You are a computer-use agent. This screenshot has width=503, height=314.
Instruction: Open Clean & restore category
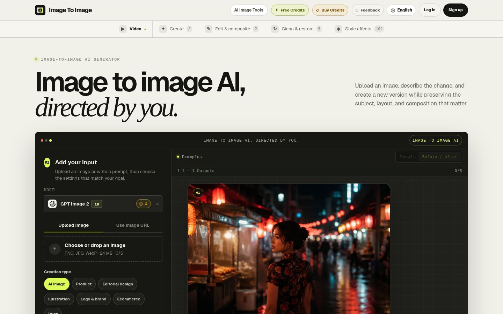pos(297,29)
